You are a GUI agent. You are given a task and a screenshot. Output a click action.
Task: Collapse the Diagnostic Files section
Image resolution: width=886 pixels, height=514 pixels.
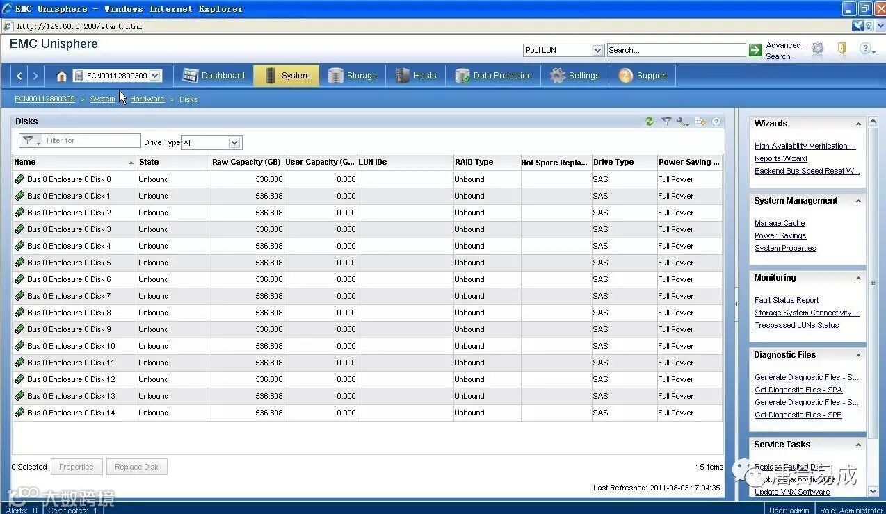tap(858, 356)
